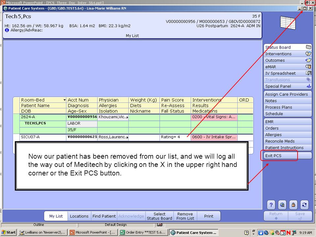Click the Outcomes checkmark icon

point(308,60)
